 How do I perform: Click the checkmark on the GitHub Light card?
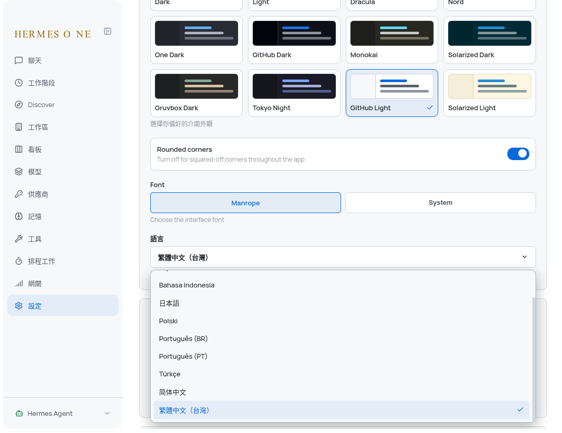pyautogui.click(x=430, y=108)
